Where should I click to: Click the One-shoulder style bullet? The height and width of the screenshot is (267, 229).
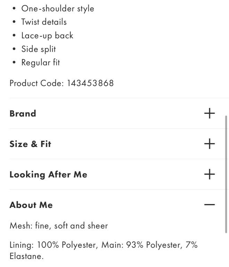[x=58, y=8]
